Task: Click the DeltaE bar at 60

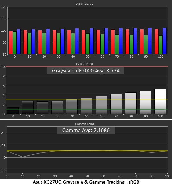Action: tap(101, 105)
